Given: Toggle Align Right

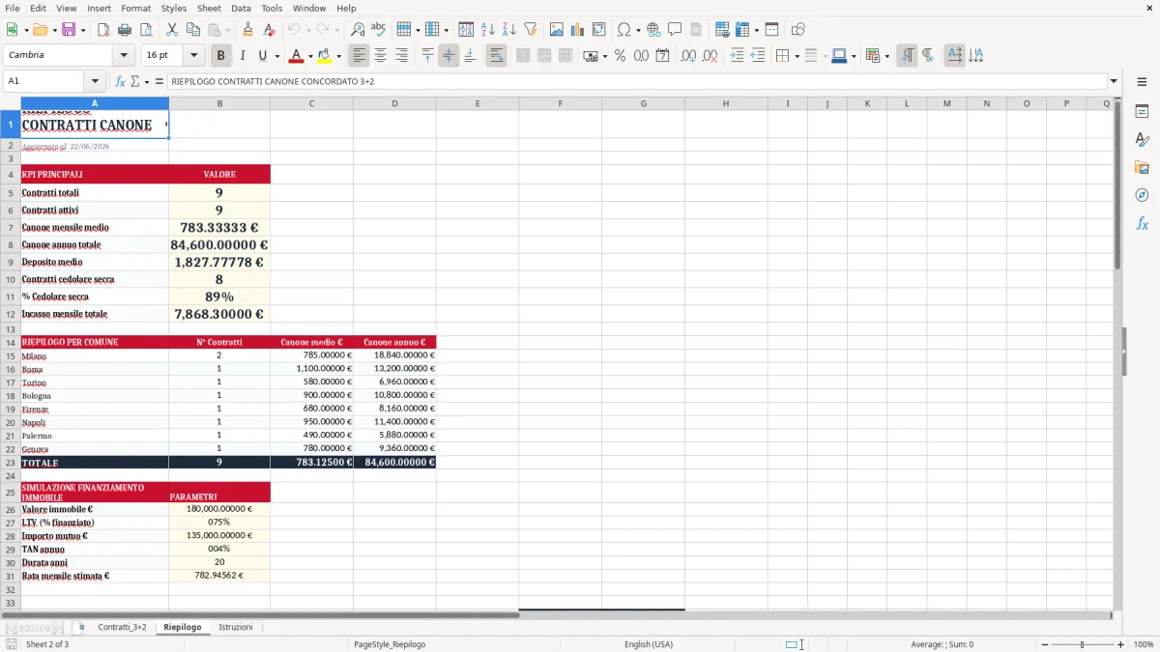Looking at the screenshot, I should pyautogui.click(x=402, y=56).
